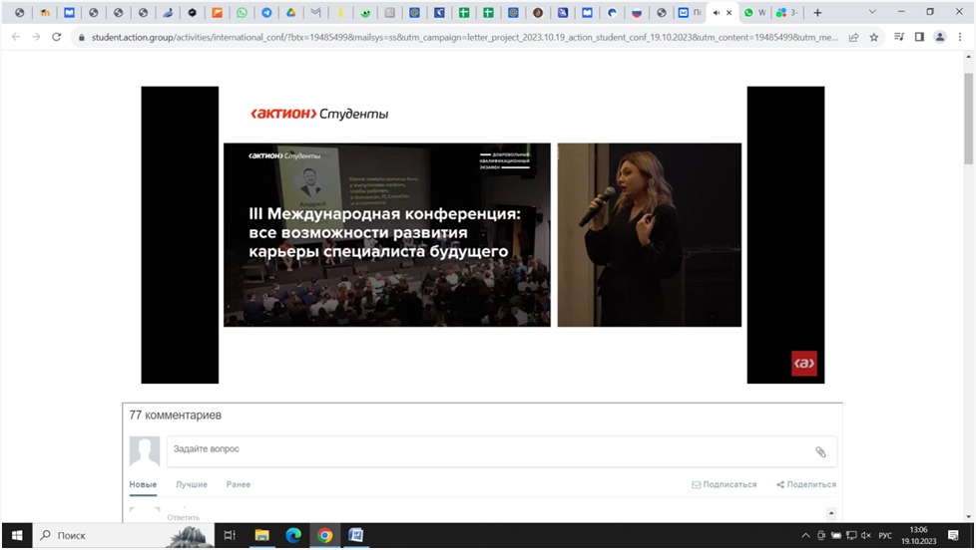This screenshot has height=550, width=976.
Task: Click the Поделиться share link
Action: [806, 484]
